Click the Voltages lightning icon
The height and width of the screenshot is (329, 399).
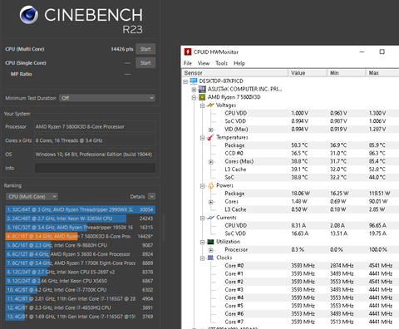click(210, 106)
